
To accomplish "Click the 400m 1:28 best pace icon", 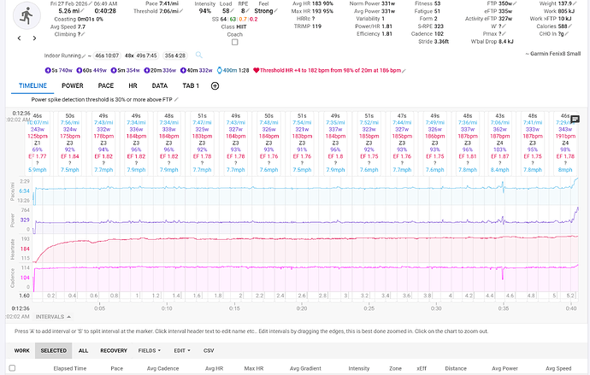I will click(x=222, y=71).
